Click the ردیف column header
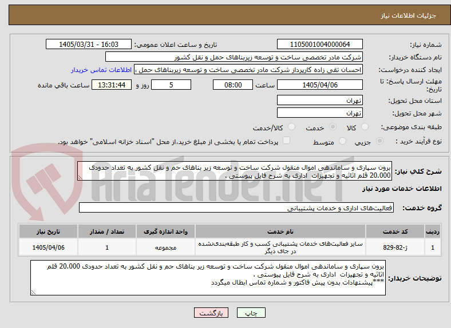 433,231
